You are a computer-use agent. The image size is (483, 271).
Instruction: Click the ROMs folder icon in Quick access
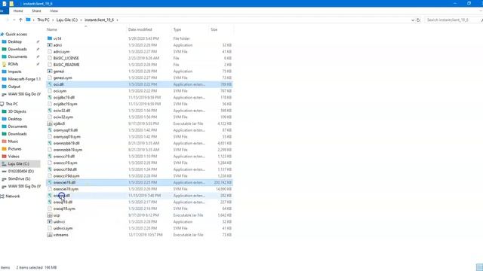5,64
